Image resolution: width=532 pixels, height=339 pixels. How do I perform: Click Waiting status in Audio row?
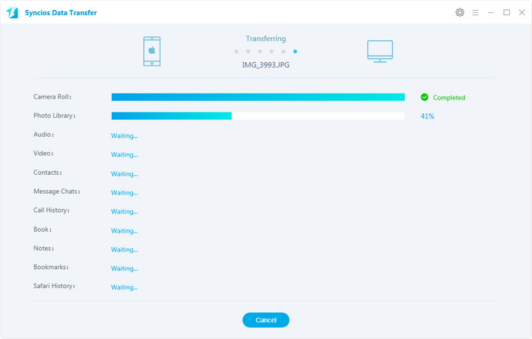[x=124, y=136]
